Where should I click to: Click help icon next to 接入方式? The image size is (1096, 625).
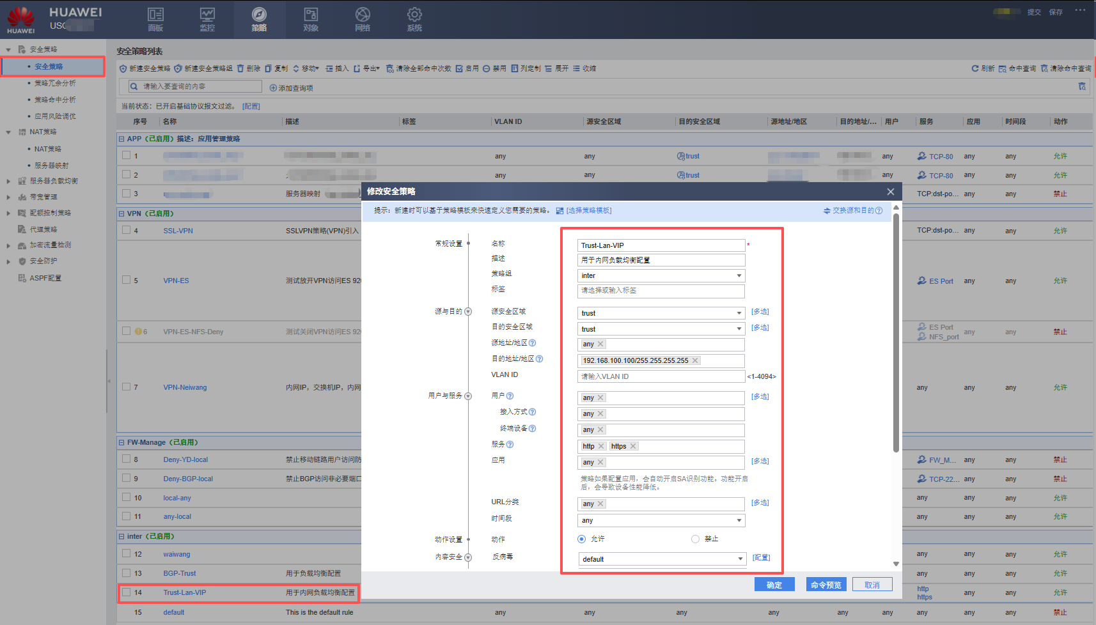[x=532, y=412]
